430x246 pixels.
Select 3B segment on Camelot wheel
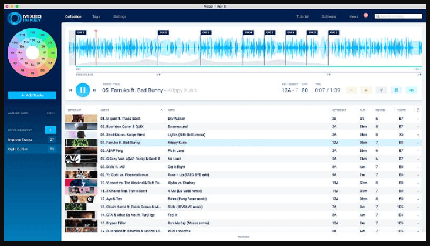coord(52,53)
